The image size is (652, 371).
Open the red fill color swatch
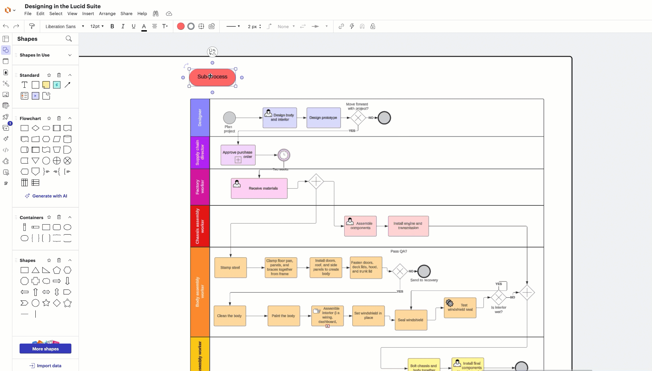(181, 26)
